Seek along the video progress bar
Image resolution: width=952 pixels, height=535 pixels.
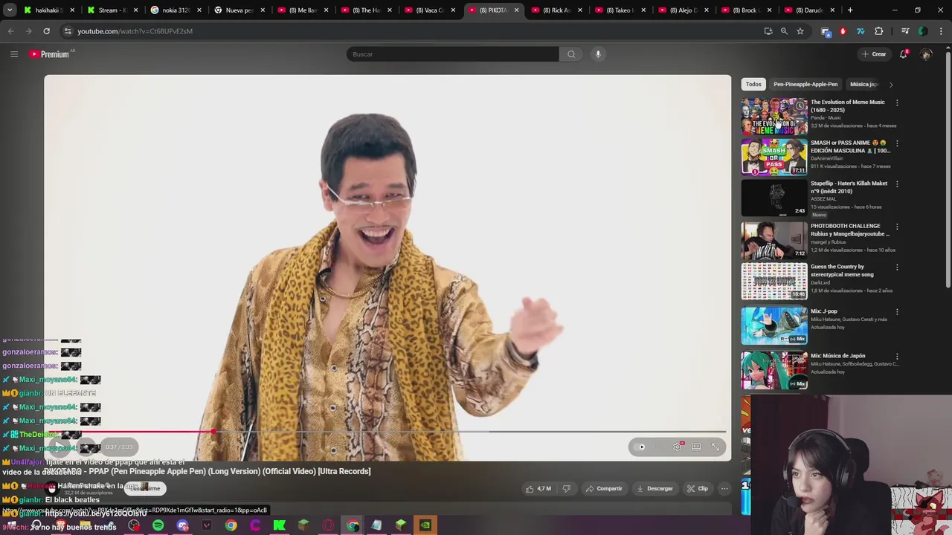click(387, 432)
